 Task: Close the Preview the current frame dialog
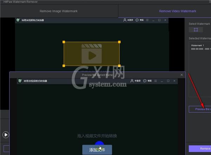tap(182, 75)
